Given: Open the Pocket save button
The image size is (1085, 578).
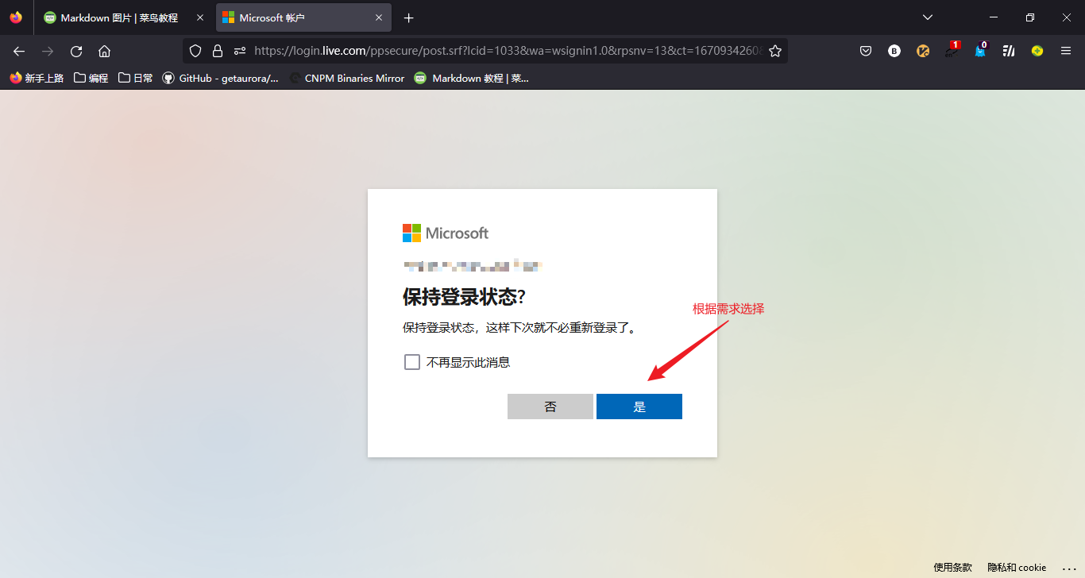Looking at the screenshot, I should [x=866, y=51].
